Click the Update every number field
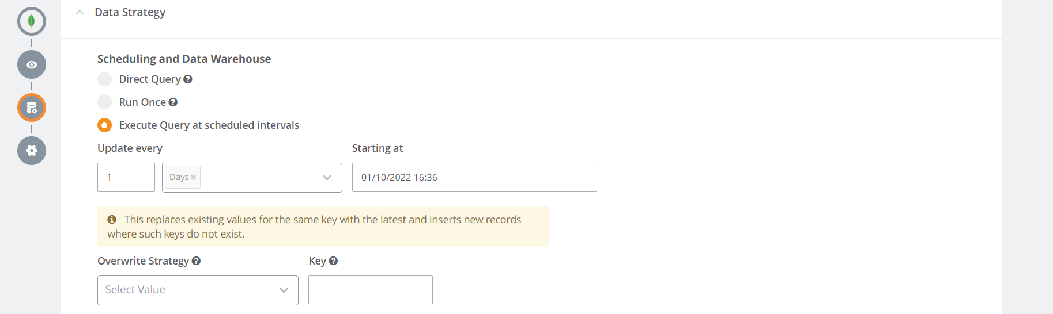 click(x=126, y=177)
